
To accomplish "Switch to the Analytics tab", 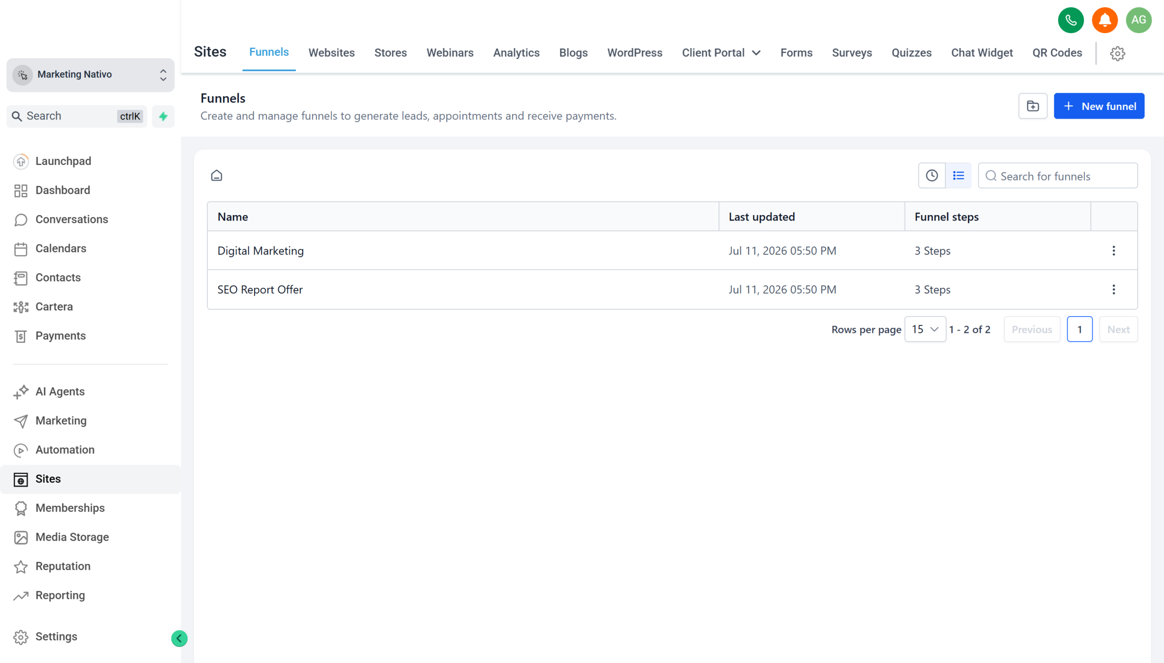I will [516, 53].
